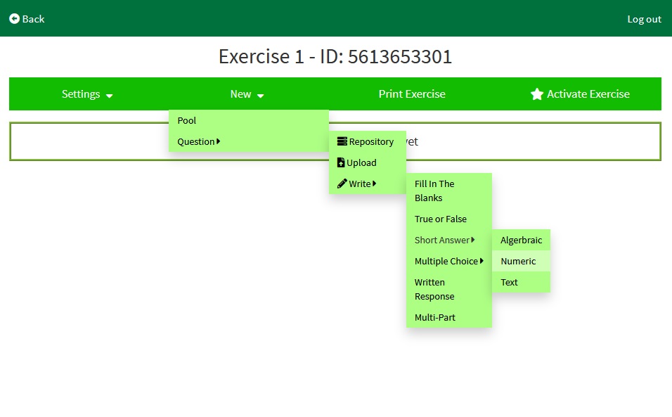This screenshot has height=417, width=672.
Task: Choose Written Response question type
Action: coord(434,289)
